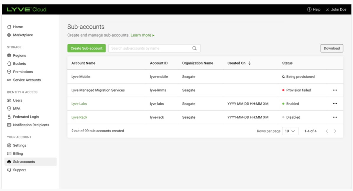353x191 pixels.
Task: Open Buckets in the sidebar
Action: (x=19, y=64)
